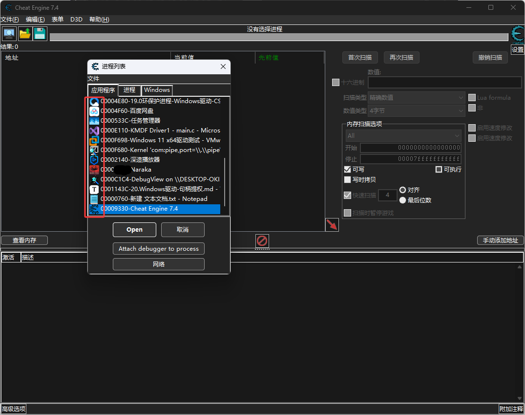Click the 数值 value input field
This screenshot has height=415, width=525.
pyautogui.click(x=444, y=82)
